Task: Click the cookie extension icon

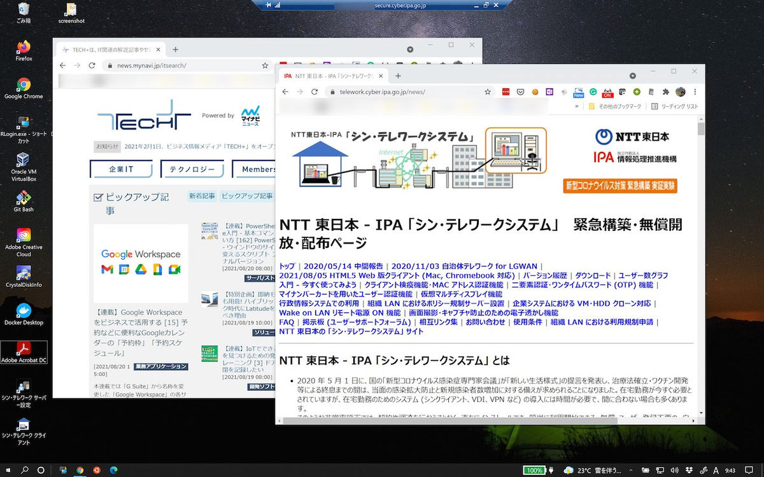Action: click(x=535, y=92)
